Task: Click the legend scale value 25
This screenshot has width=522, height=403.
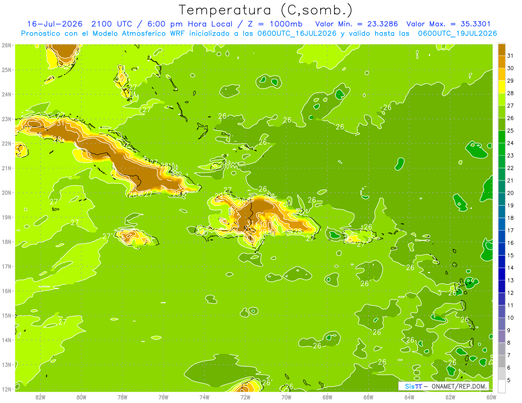Action: point(510,131)
